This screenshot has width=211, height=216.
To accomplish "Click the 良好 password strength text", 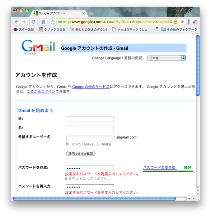I will coord(188,168).
